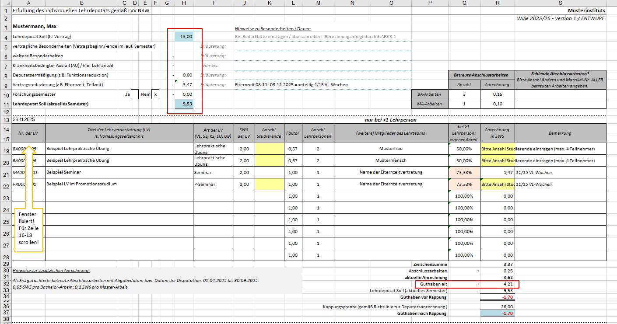Tick the 'Ja' box for Forschungssemester
Viewport: 617px width, 324px height.
click(135, 94)
